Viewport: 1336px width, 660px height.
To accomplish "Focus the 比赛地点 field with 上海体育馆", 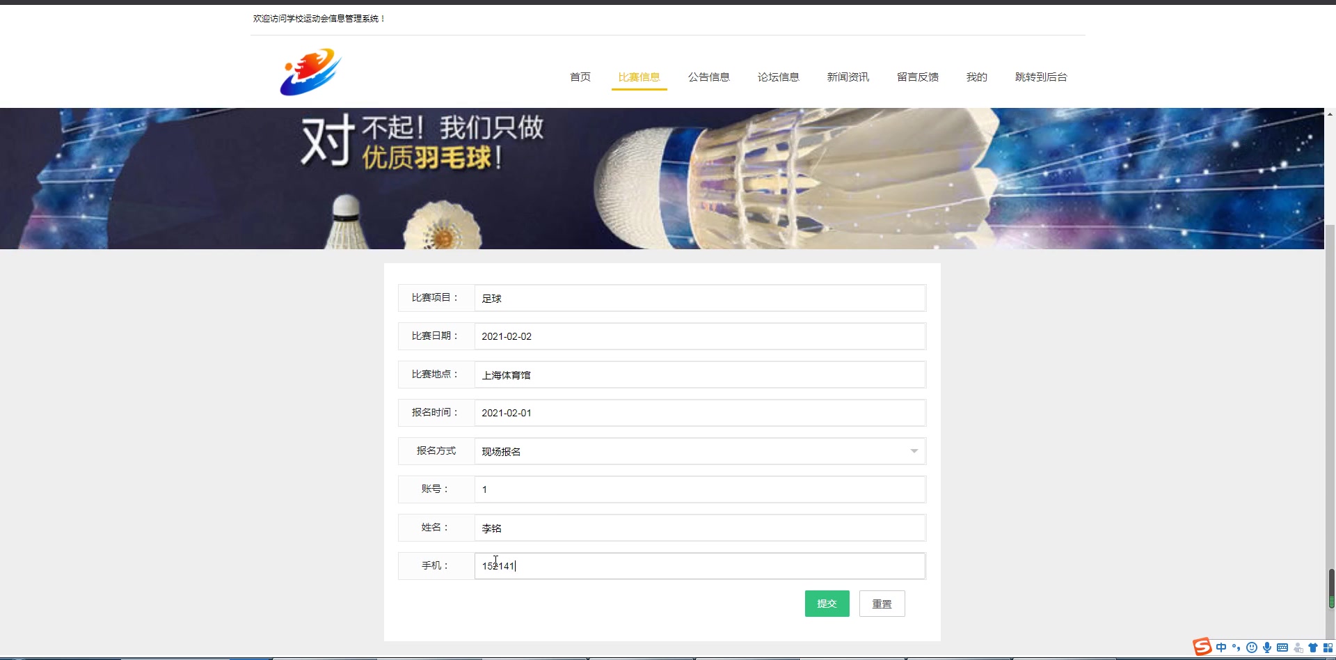I will pos(700,375).
